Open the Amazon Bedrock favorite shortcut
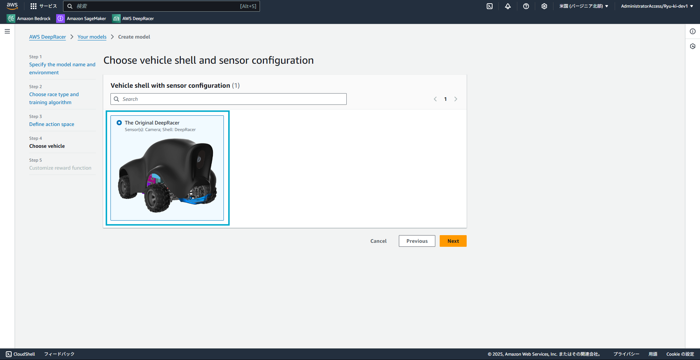Image resolution: width=700 pixels, height=360 pixels. tap(29, 19)
